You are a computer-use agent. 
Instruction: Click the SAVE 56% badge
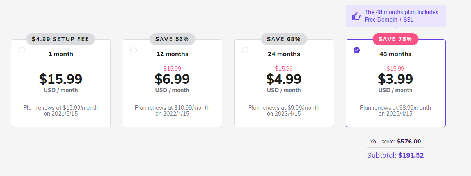172,39
